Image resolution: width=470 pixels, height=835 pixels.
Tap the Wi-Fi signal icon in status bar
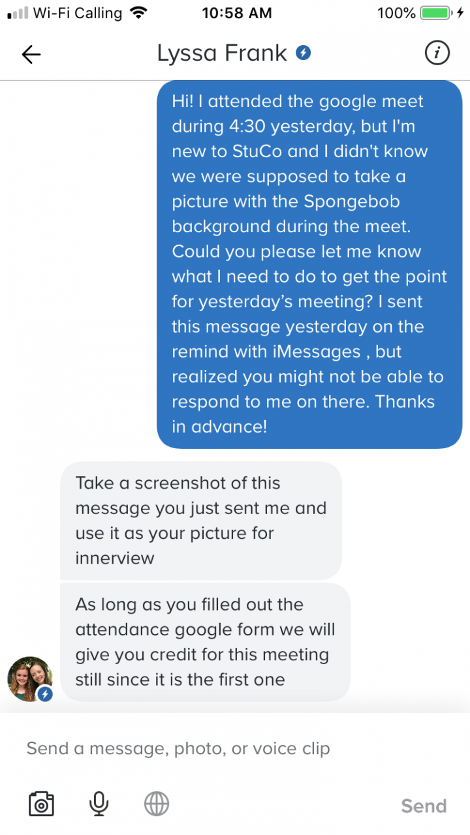click(x=138, y=12)
